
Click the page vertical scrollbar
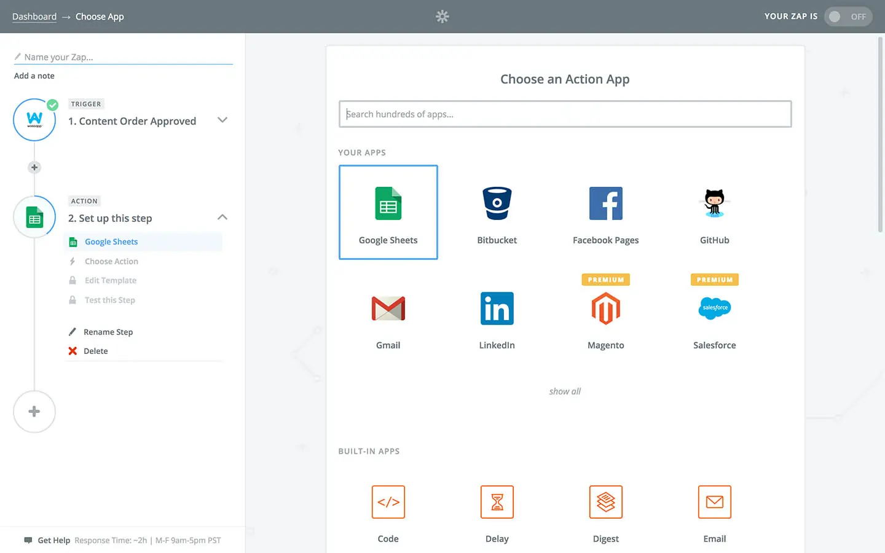pos(880,135)
